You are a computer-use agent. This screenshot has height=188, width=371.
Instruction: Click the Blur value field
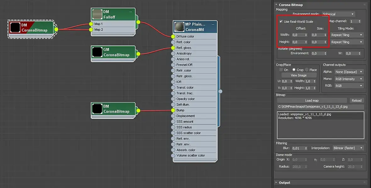click(x=298, y=148)
